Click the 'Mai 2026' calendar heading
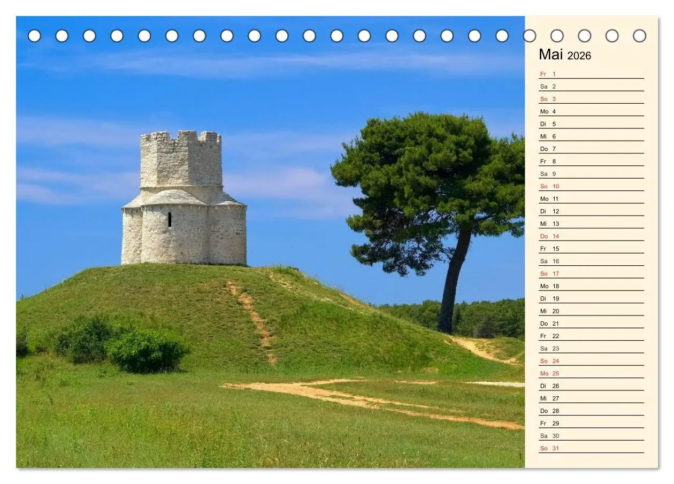 [x=564, y=55]
